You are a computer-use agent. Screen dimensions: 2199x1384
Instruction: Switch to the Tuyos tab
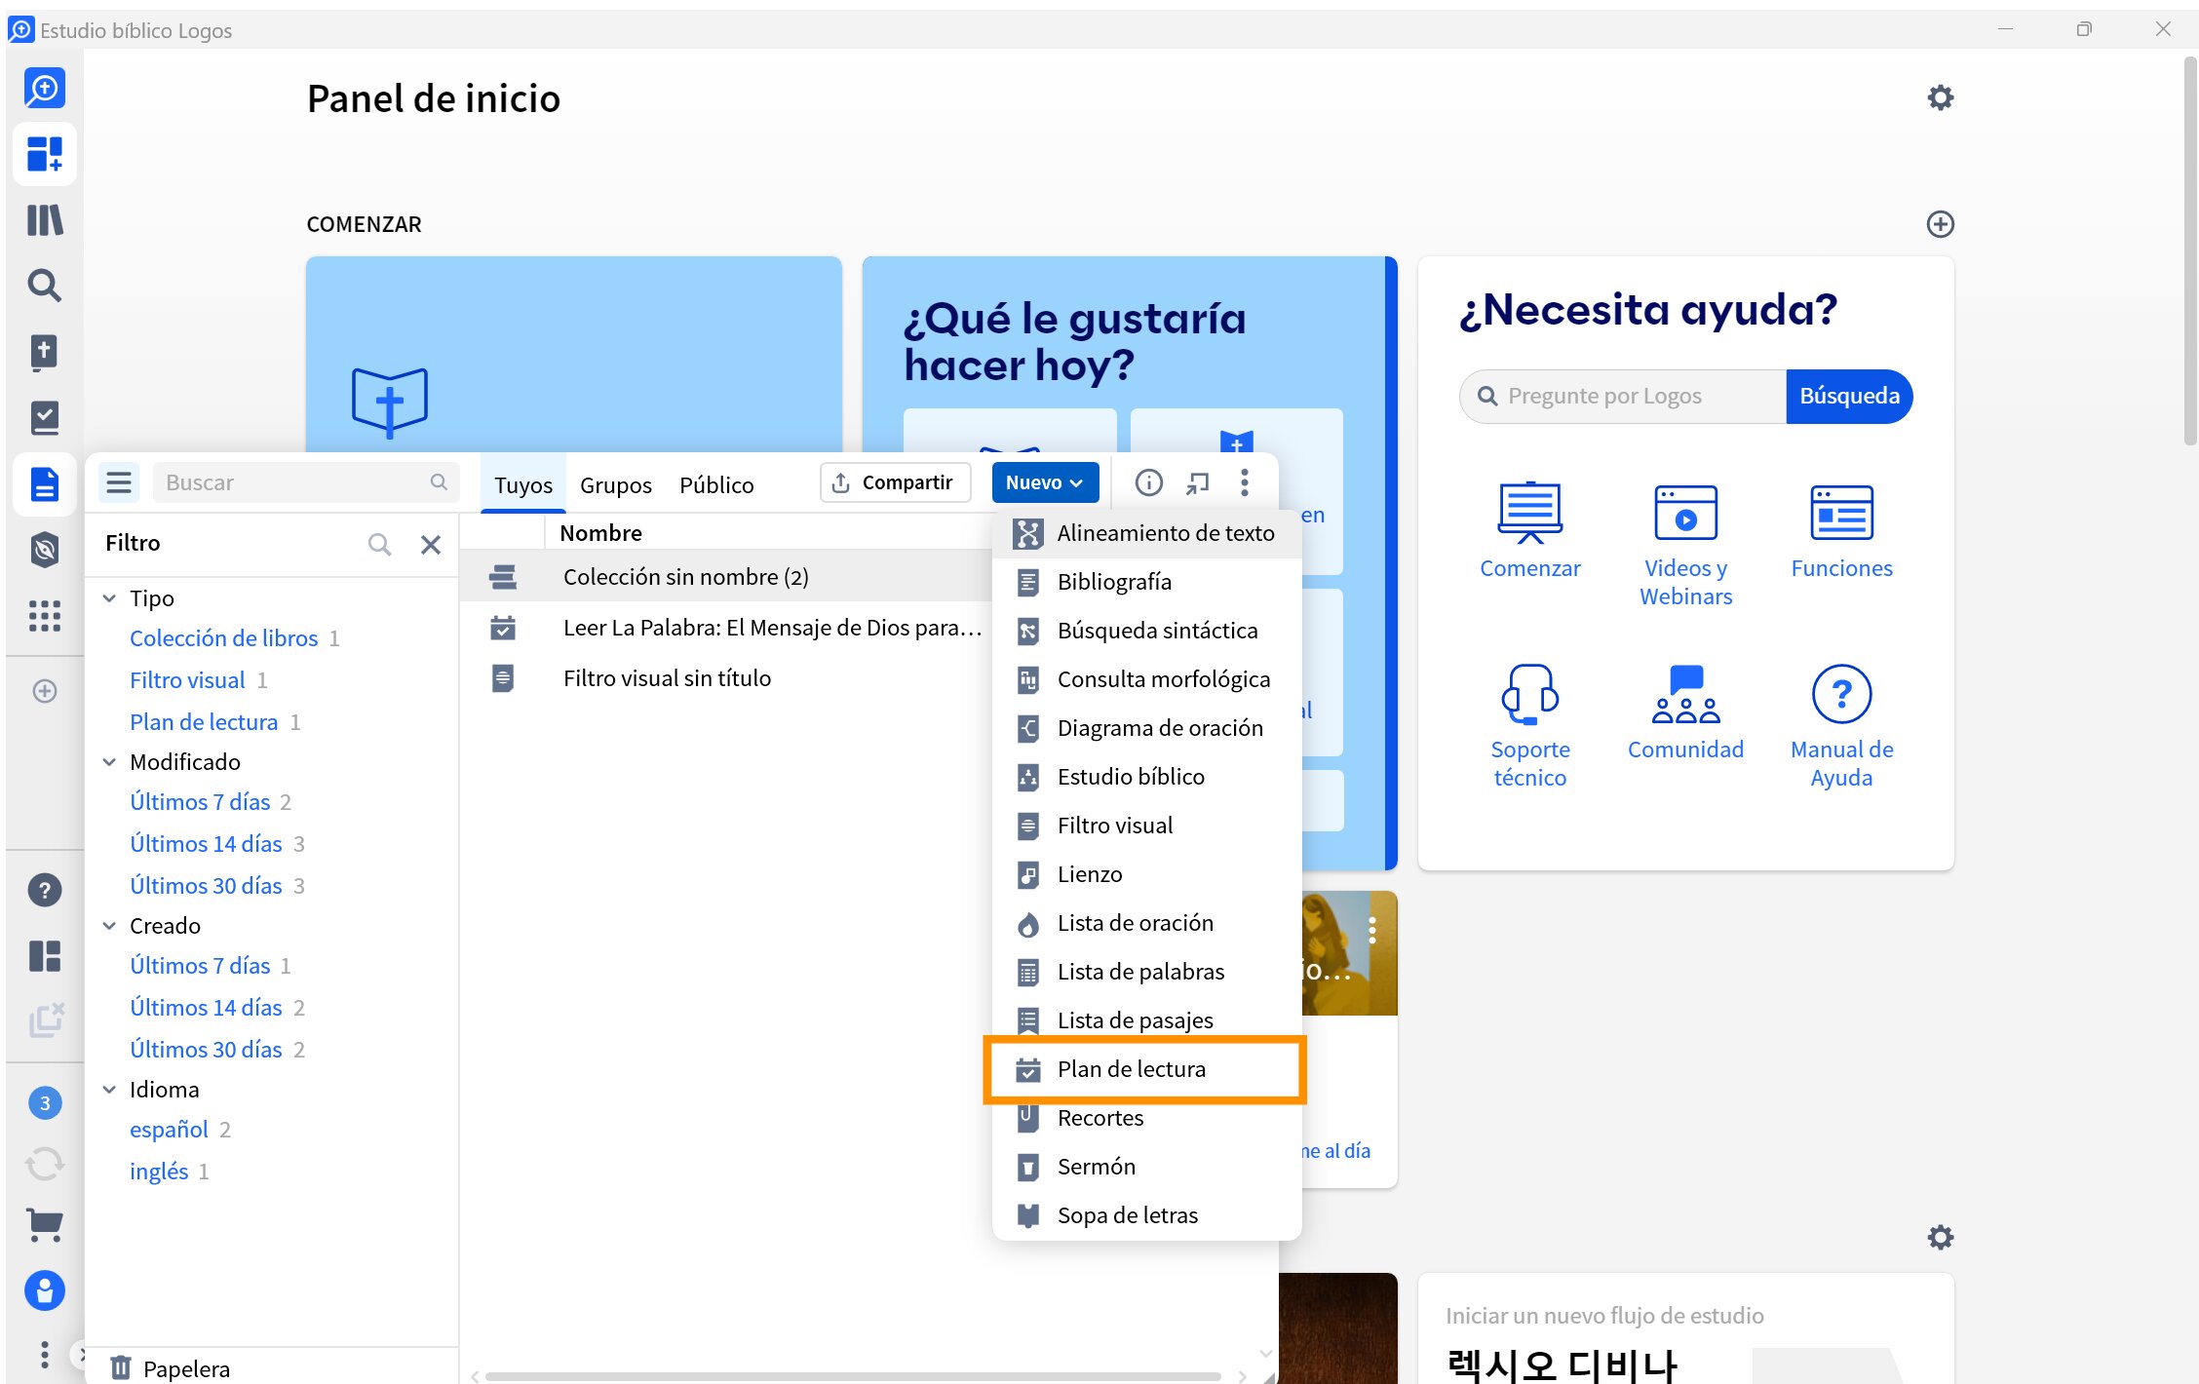pyautogui.click(x=523, y=484)
